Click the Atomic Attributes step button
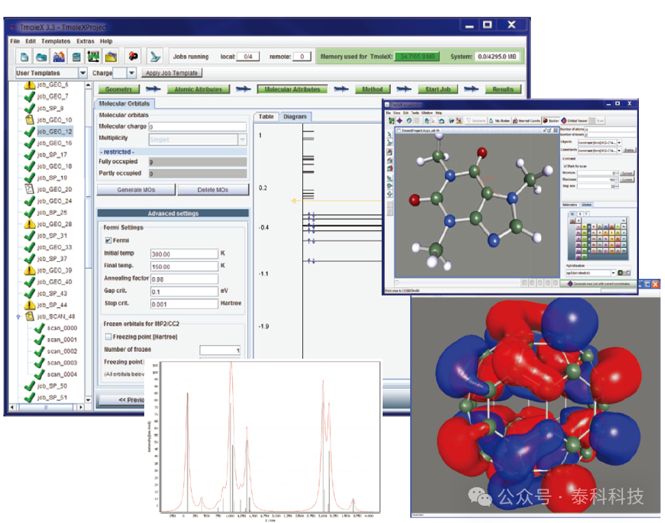Screen dimensions: 665x523 (x=198, y=89)
